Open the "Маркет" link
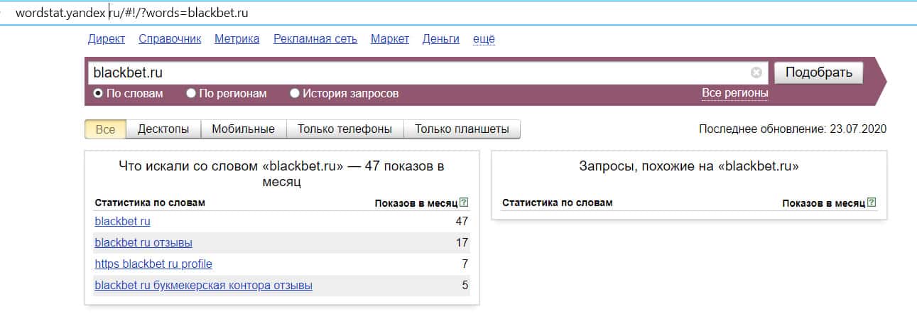 click(x=390, y=39)
